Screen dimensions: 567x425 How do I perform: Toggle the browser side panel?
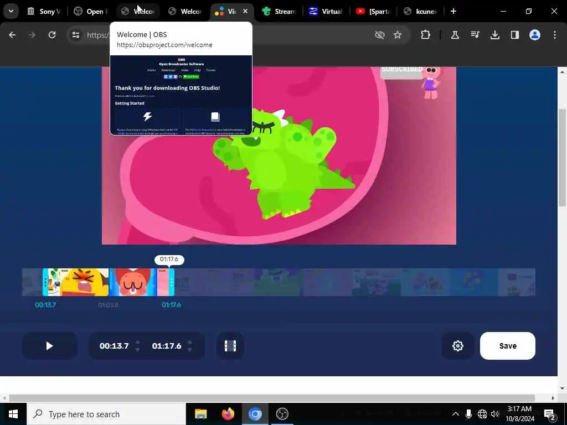[x=514, y=35]
